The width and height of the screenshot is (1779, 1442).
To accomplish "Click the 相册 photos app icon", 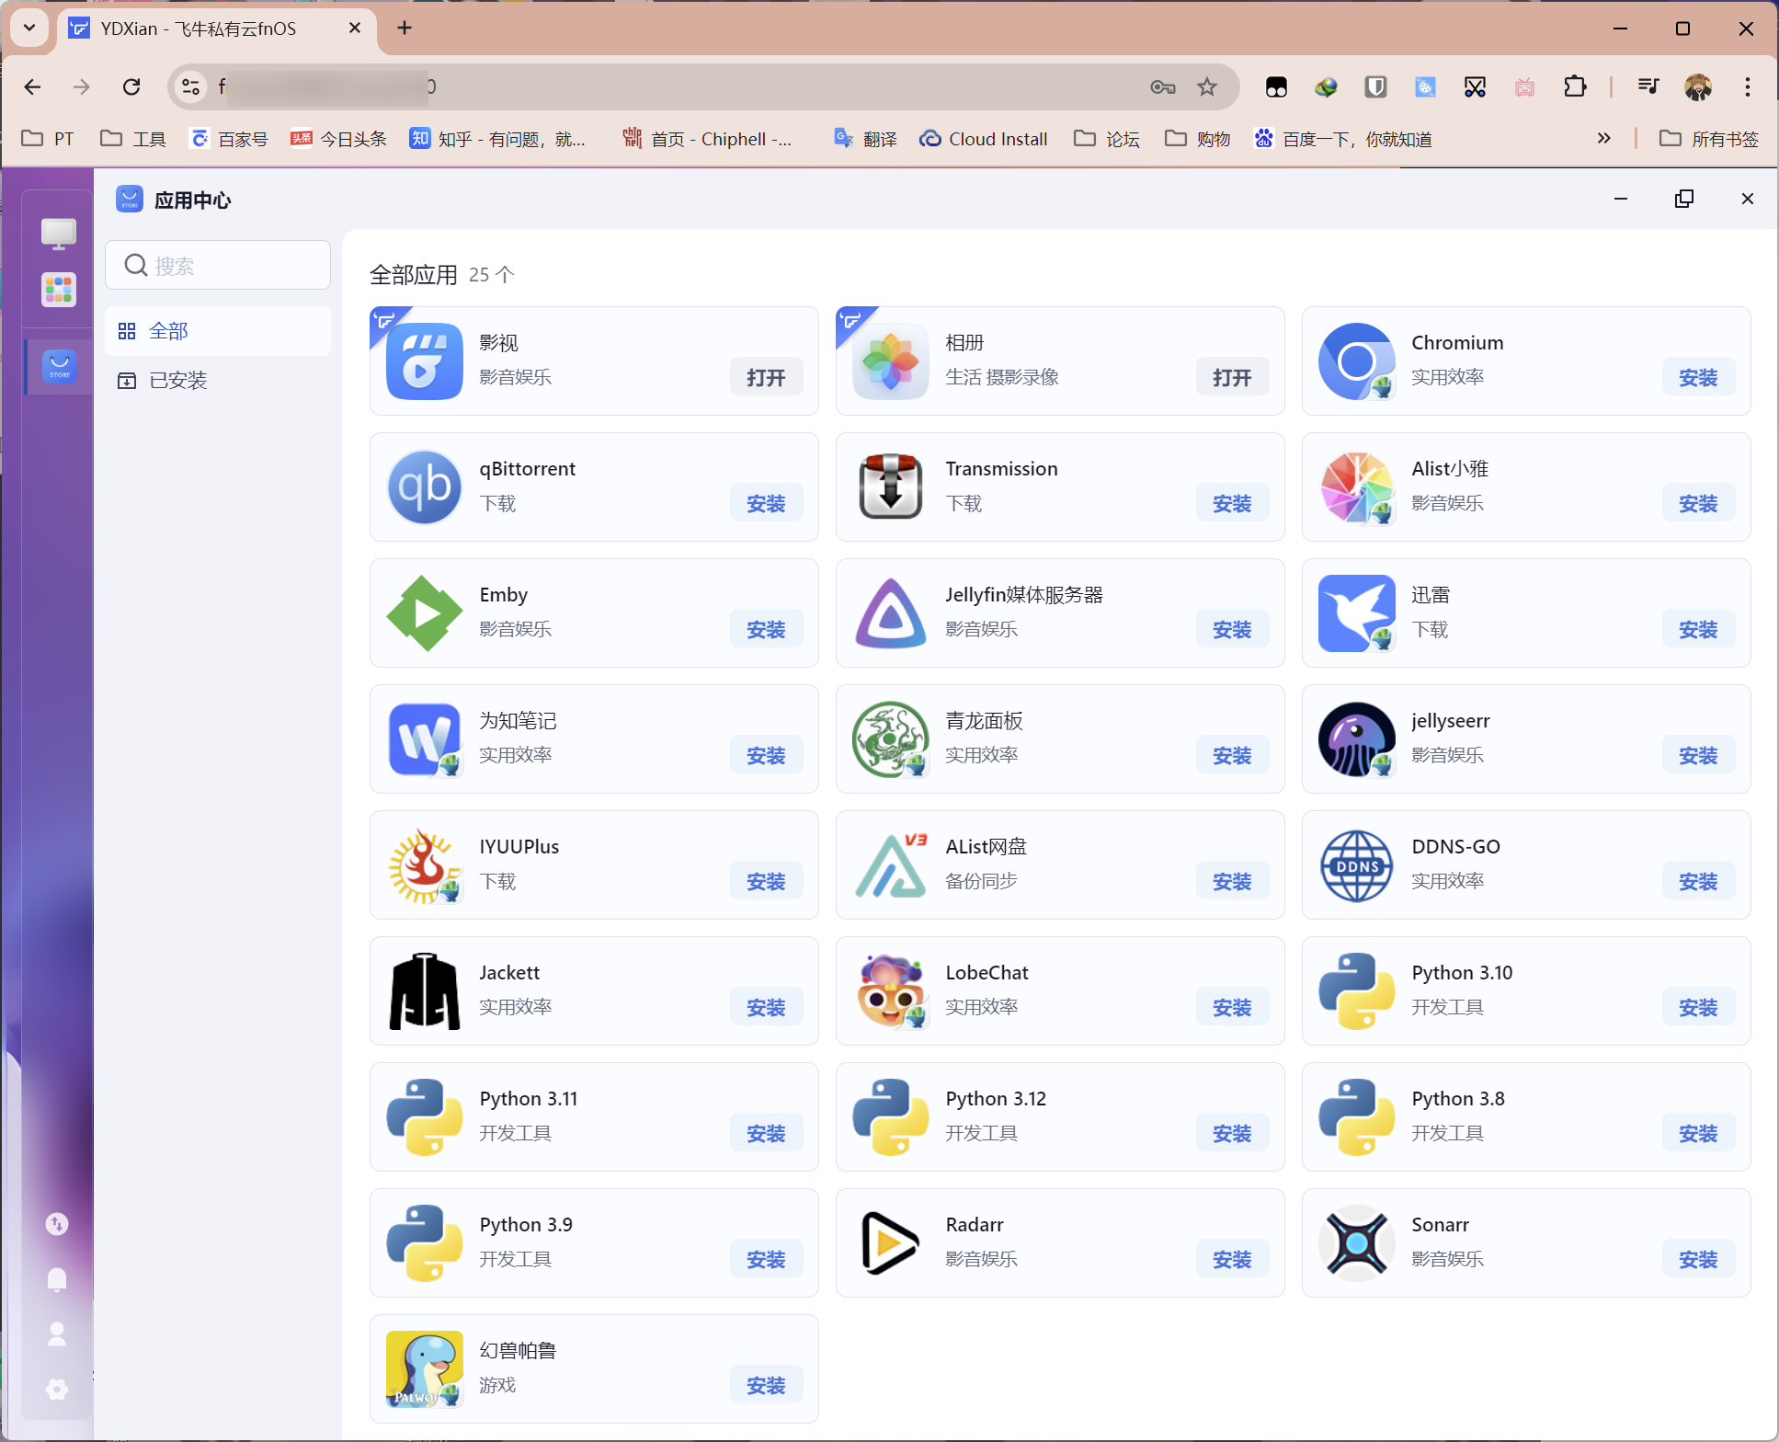I will pos(890,361).
